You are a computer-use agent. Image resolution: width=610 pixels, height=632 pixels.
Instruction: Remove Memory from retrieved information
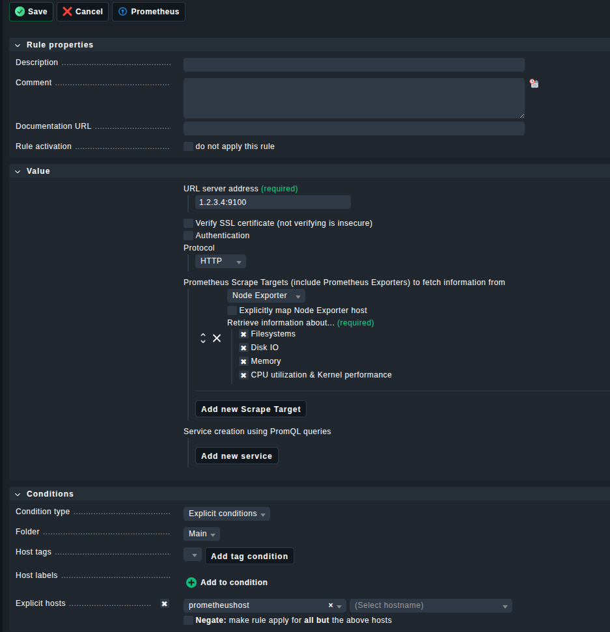243,362
